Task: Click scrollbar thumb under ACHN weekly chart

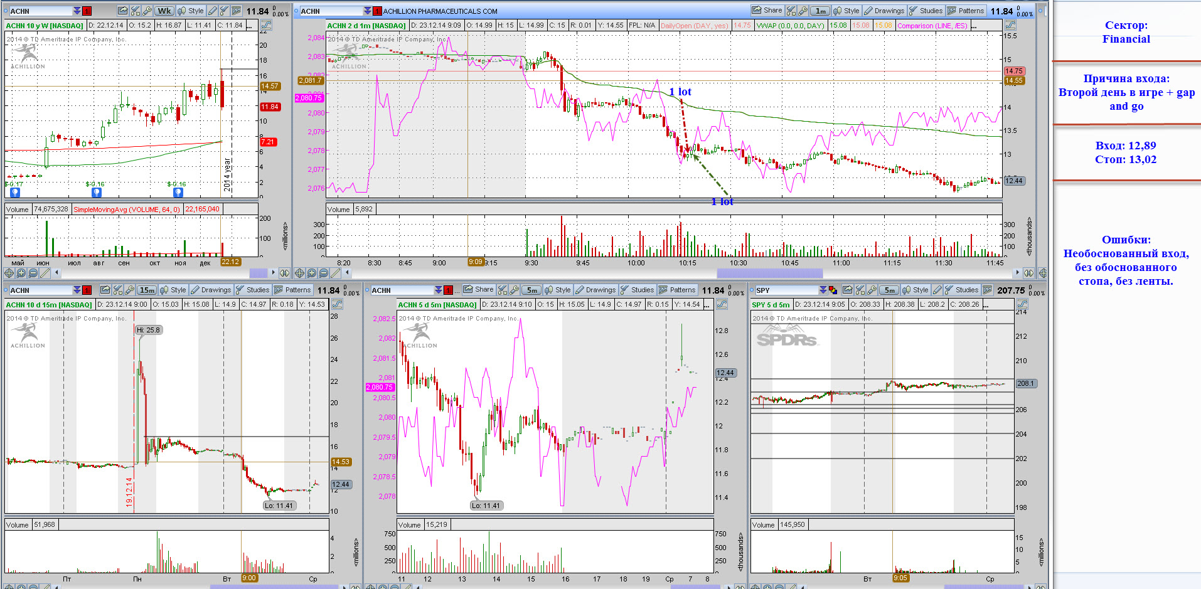Action: 258,273
